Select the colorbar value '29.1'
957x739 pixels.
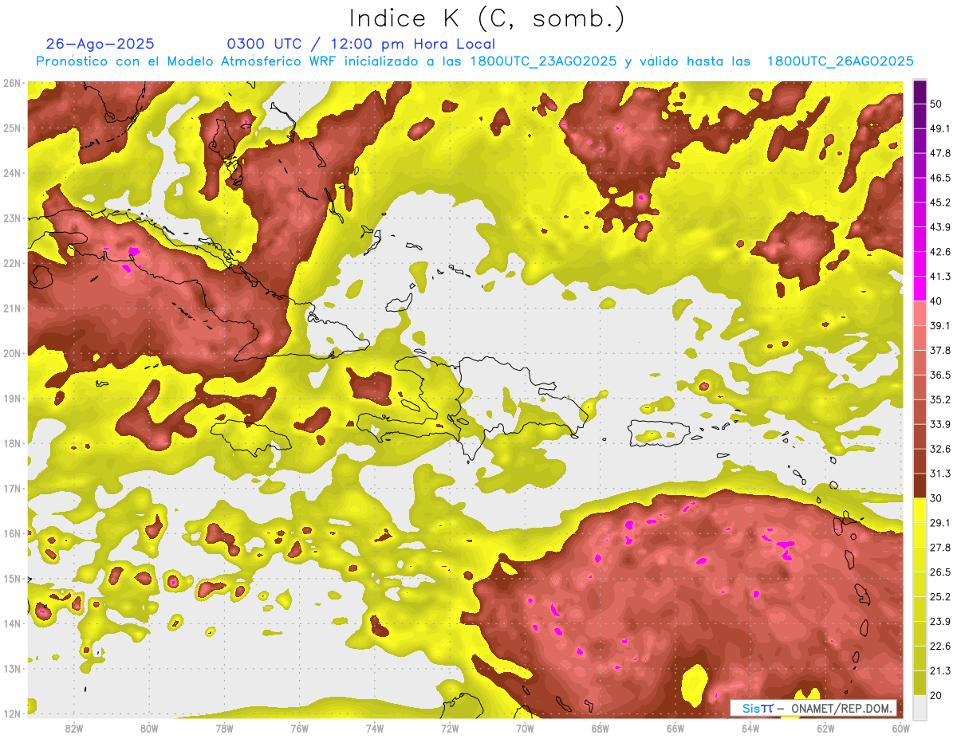point(939,522)
